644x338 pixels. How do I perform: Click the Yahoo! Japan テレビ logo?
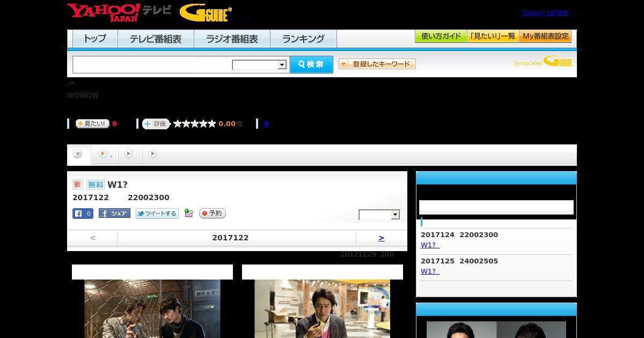click(x=119, y=12)
